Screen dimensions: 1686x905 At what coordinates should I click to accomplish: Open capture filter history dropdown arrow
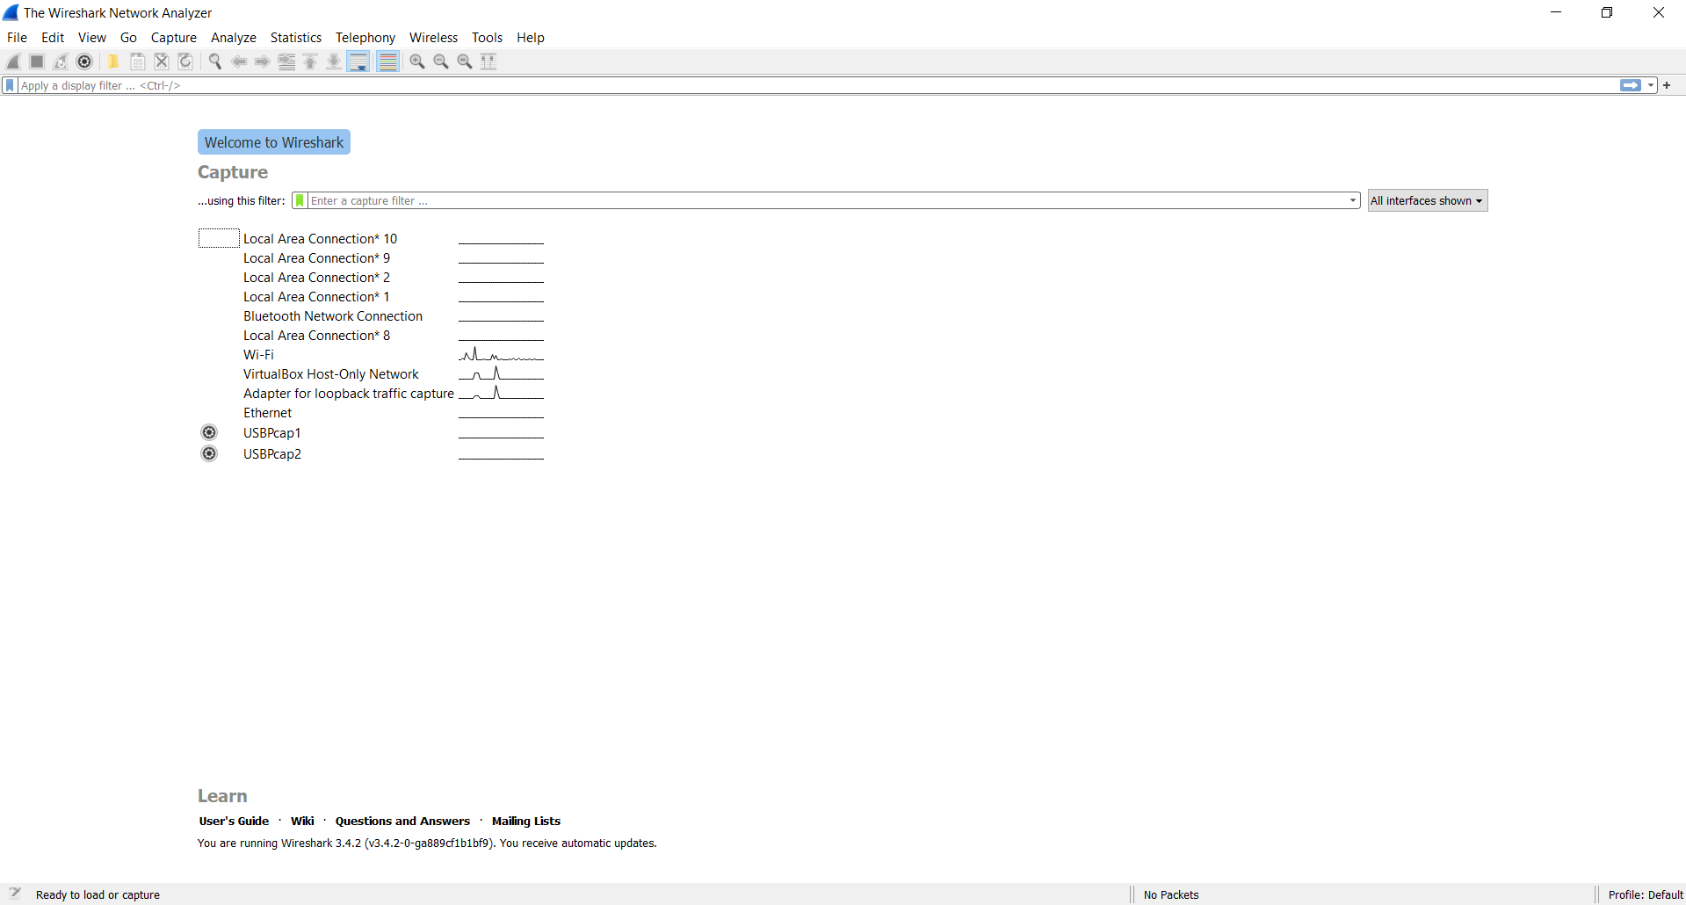1353,200
